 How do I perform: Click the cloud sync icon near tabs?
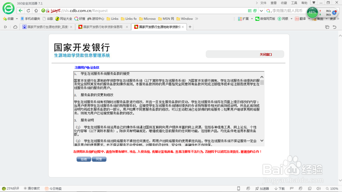pyautogui.click(x=15, y=27)
